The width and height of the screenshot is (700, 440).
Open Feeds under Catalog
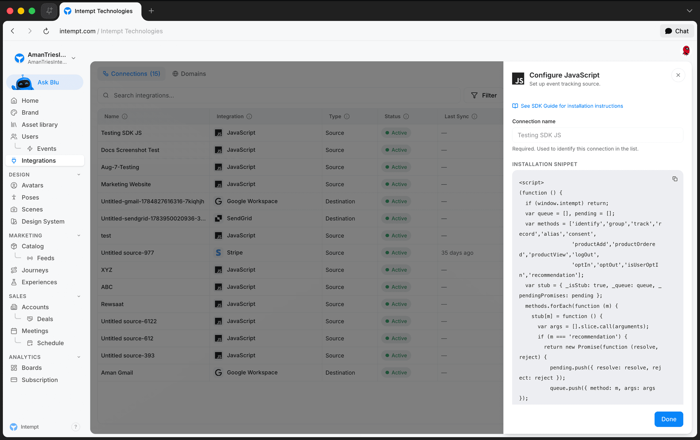46,258
